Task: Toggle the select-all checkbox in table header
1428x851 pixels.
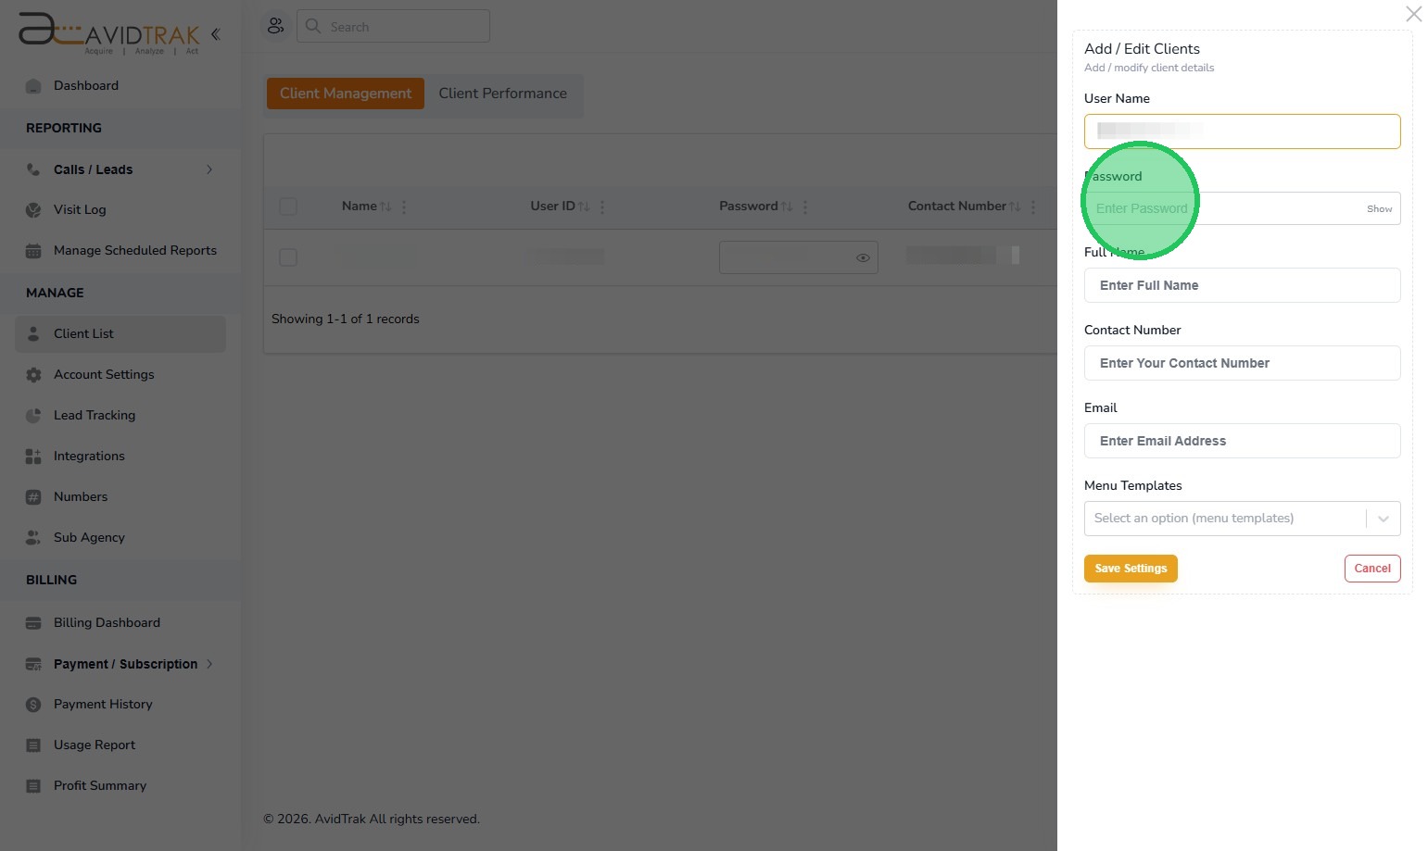Action: [x=288, y=206]
